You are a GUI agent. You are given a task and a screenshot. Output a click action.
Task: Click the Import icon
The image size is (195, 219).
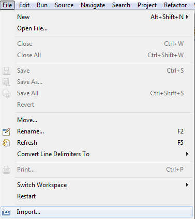click(6, 212)
